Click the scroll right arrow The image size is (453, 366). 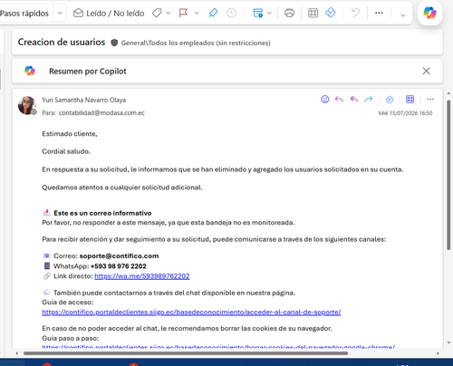point(438,353)
